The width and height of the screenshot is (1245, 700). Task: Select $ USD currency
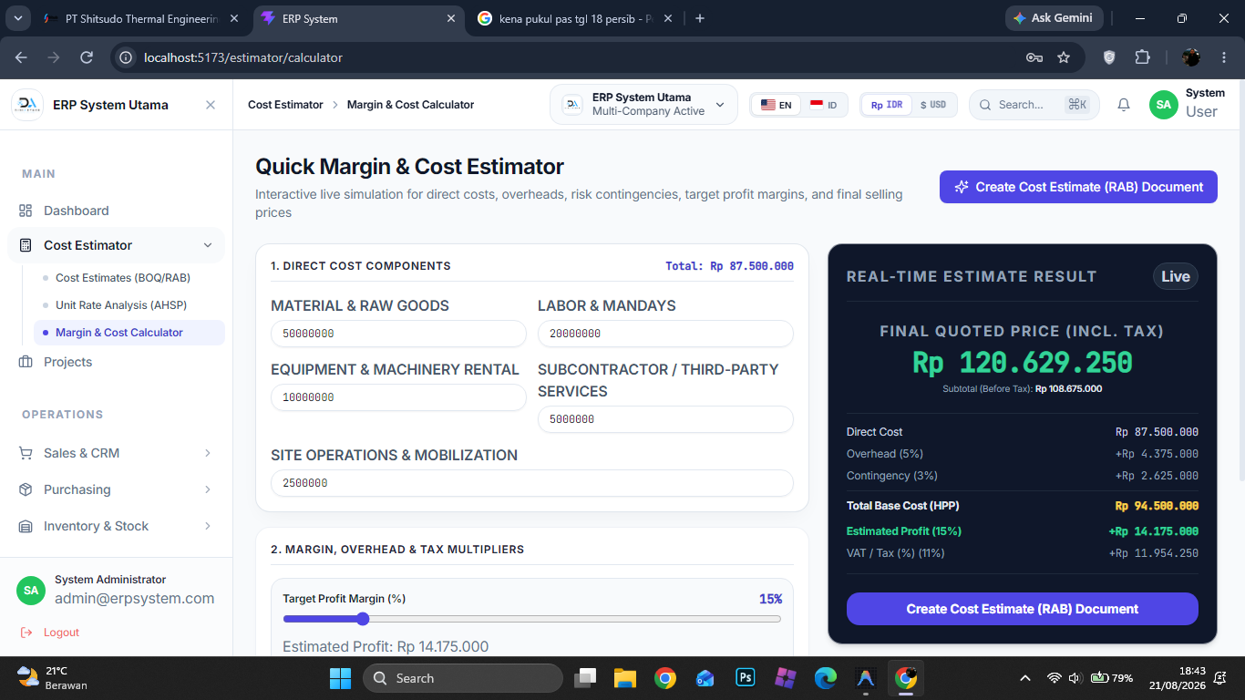[933, 105]
